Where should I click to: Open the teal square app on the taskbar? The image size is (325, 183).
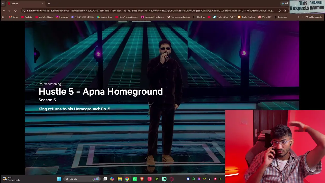(x=164, y=179)
